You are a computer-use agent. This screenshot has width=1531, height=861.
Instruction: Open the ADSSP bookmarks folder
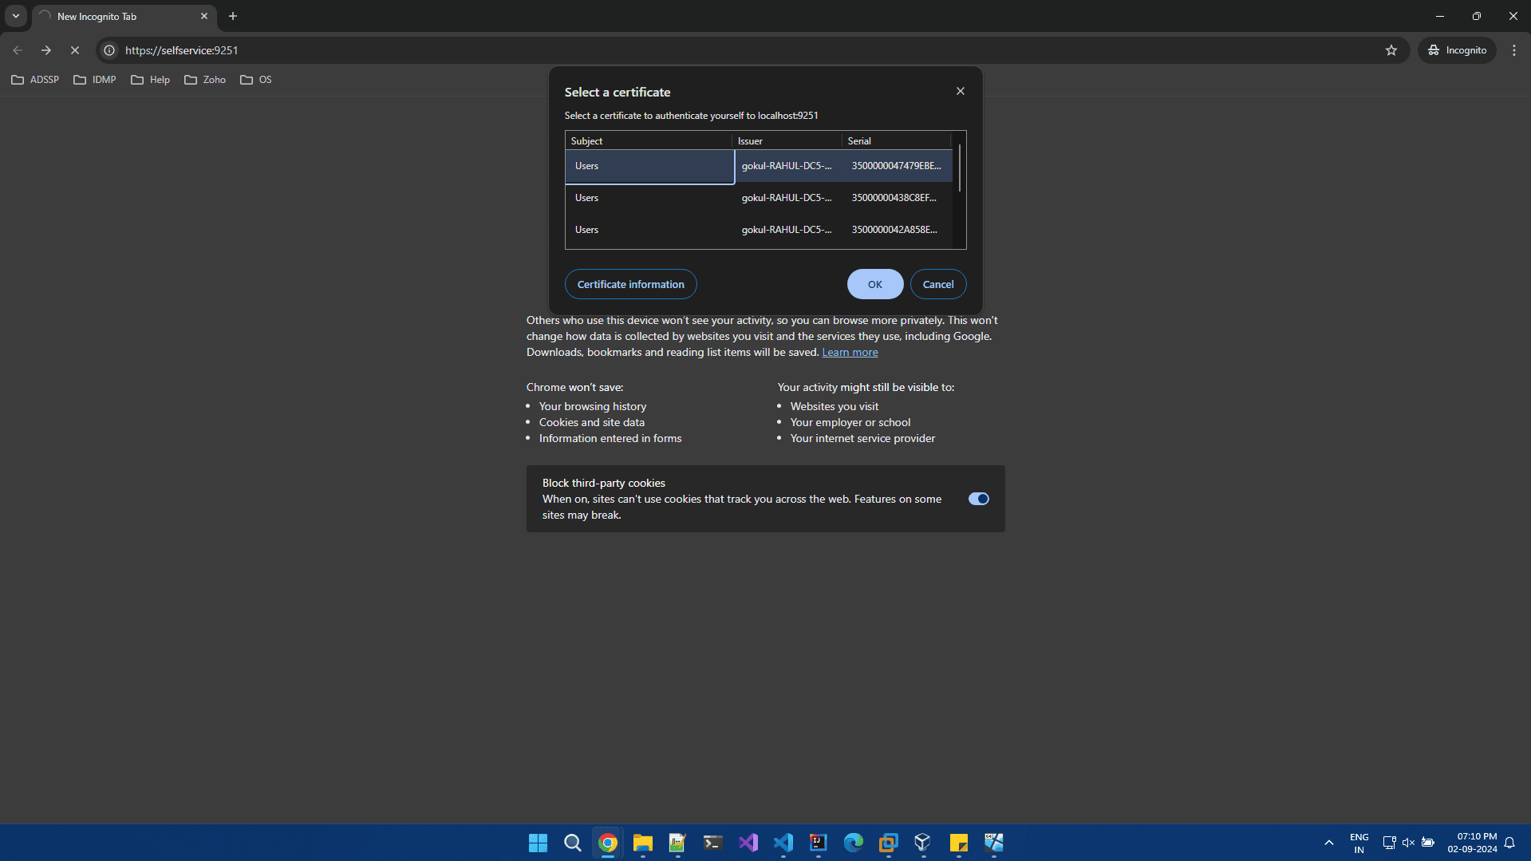(36, 80)
